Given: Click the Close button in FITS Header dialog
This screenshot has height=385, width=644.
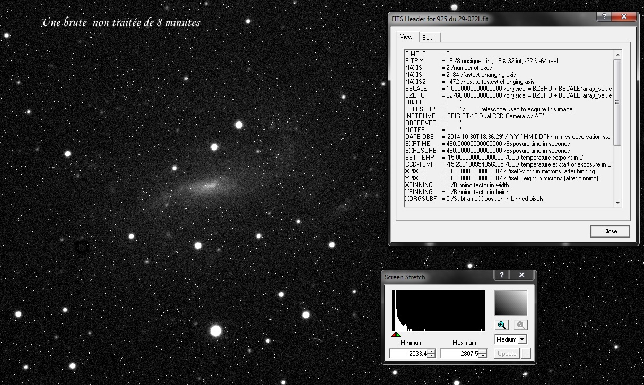Looking at the screenshot, I should pyautogui.click(x=610, y=231).
